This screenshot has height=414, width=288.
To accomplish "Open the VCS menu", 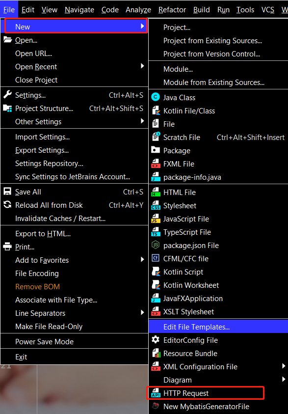I will pos(268,10).
